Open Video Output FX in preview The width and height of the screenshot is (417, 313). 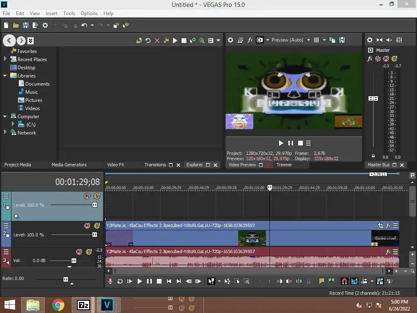click(x=250, y=40)
